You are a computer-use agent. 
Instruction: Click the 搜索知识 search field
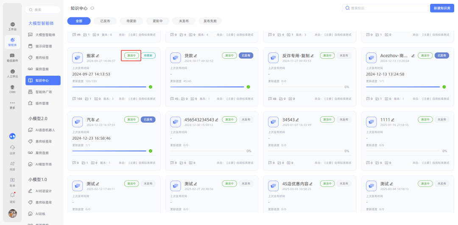click(385, 8)
